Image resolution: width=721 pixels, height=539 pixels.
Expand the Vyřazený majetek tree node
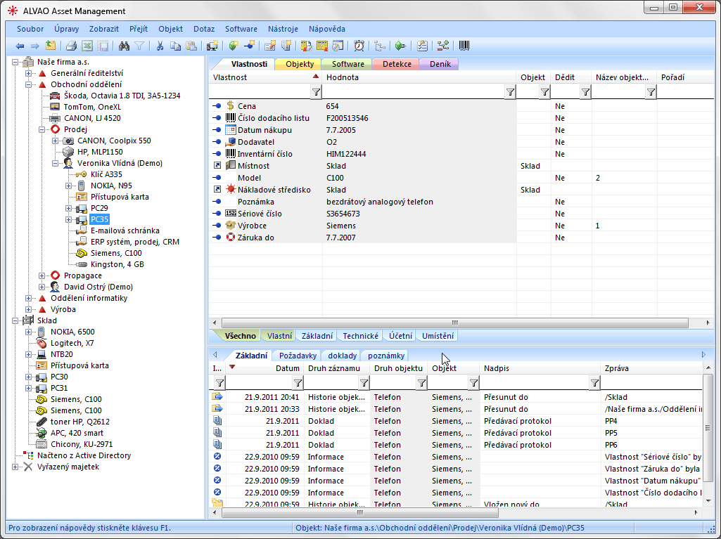click(16, 467)
